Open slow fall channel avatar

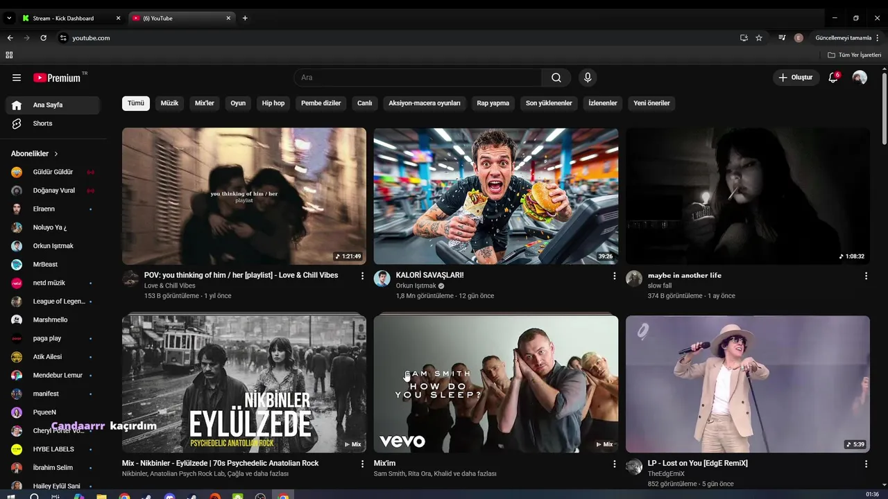point(634,279)
